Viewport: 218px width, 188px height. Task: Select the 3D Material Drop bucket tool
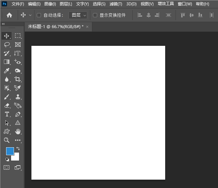(x=17, y=106)
